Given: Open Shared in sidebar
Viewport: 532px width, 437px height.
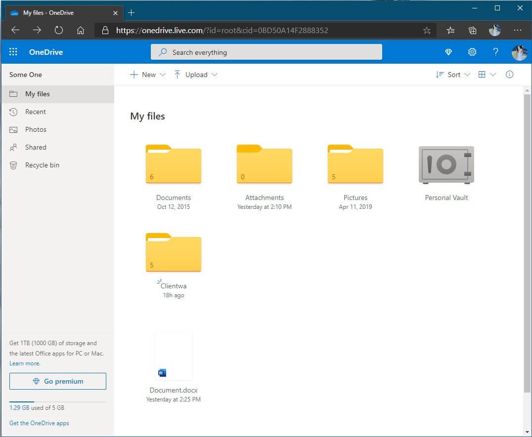Looking at the screenshot, I should pos(58,147).
